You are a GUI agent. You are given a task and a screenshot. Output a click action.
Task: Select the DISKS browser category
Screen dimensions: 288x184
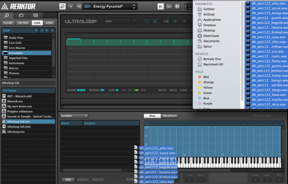coord(49,23)
